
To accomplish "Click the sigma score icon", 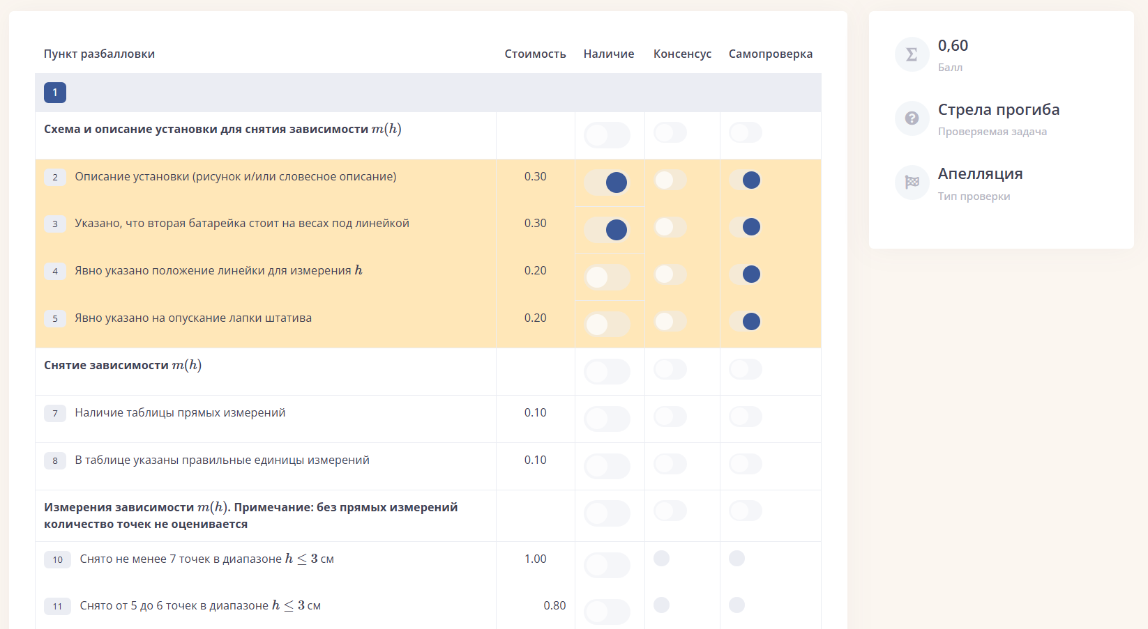I will pos(912,54).
